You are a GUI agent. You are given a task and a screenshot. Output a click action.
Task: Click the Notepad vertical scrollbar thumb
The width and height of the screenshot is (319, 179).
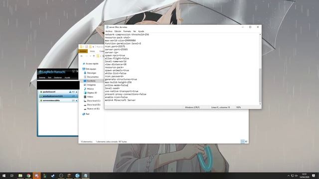click(260, 85)
